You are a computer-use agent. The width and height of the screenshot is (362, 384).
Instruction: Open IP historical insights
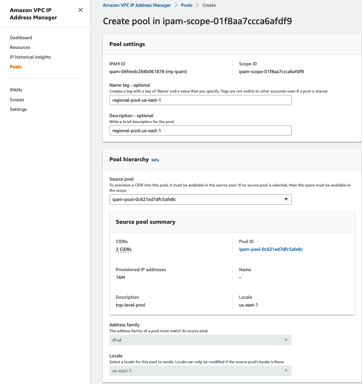30,57
